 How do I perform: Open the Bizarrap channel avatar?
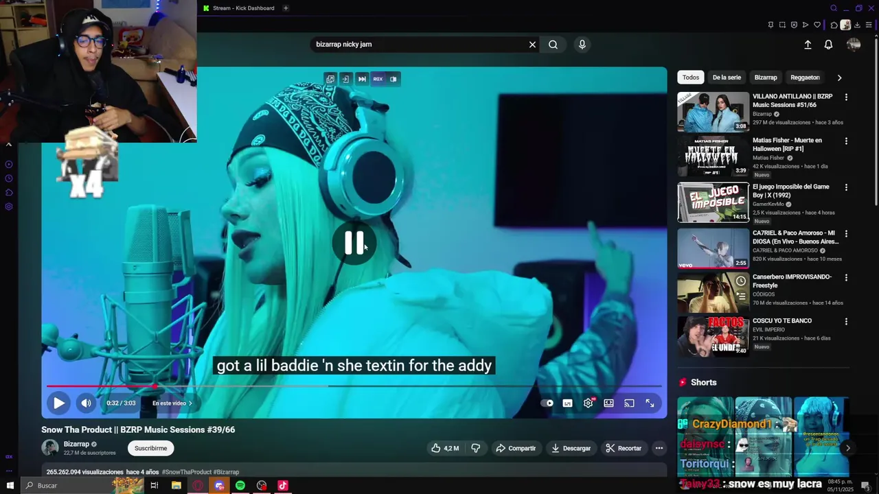50,448
